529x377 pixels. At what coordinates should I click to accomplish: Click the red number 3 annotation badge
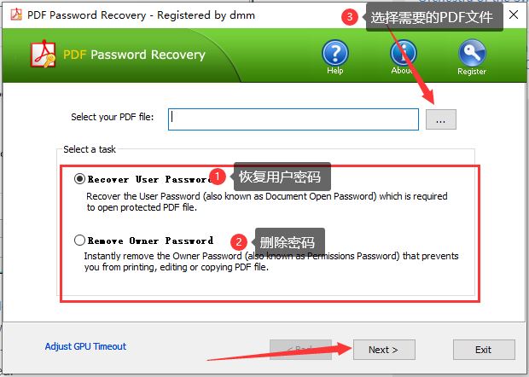coord(350,16)
